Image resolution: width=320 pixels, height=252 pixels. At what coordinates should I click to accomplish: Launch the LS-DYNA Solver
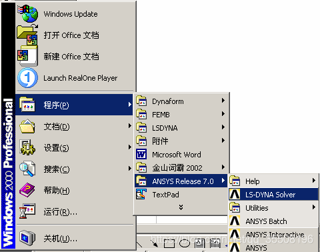tap(273, 195)
